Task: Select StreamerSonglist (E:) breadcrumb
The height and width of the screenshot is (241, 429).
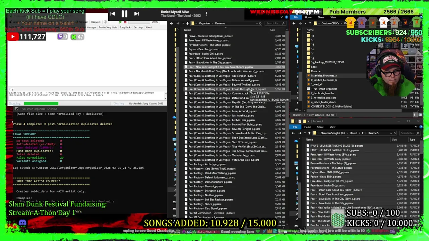Action: [x=332, y=133]
